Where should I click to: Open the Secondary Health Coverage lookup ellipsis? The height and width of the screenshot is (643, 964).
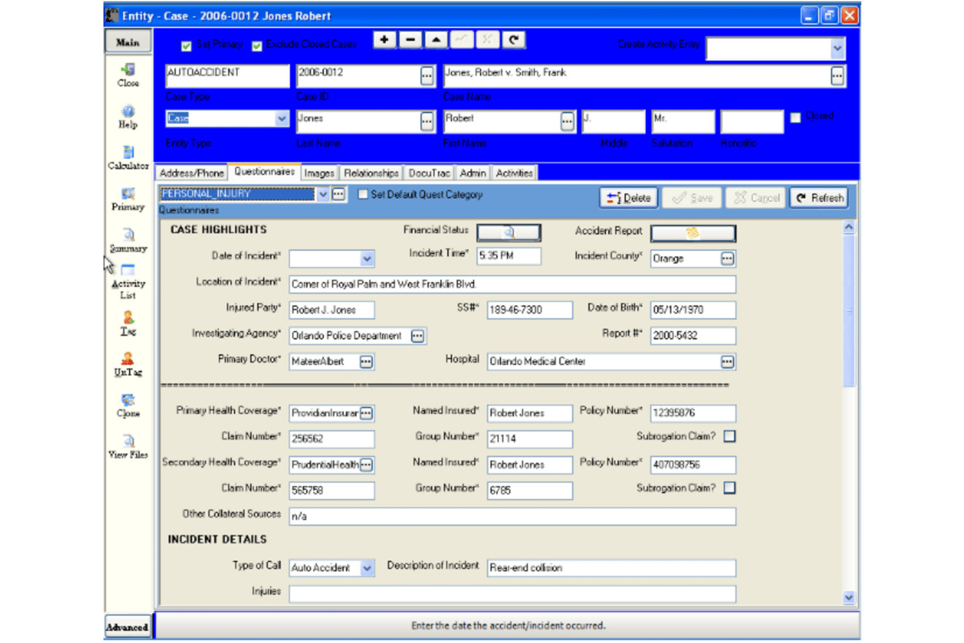[366, 464]
